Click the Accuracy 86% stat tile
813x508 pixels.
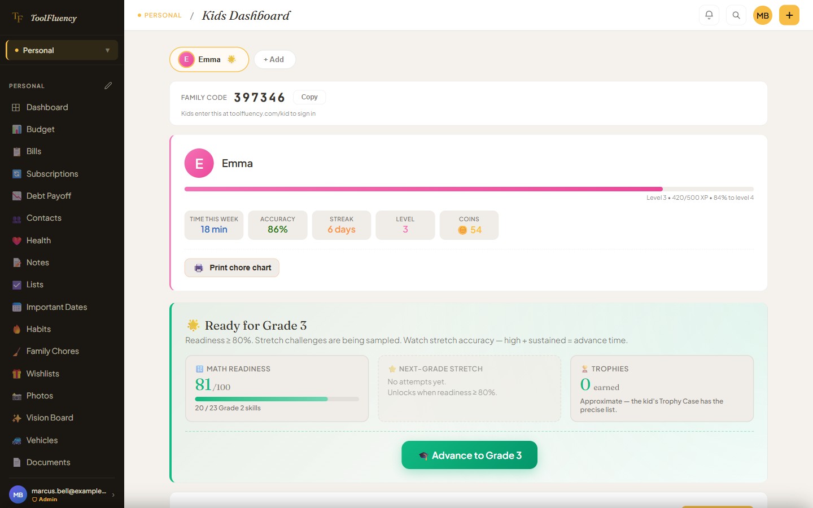(278, 225)
